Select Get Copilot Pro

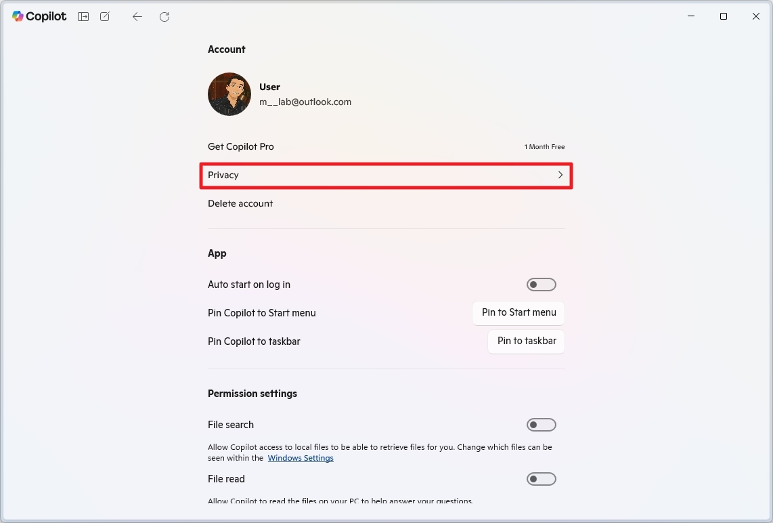click(240, 146)
